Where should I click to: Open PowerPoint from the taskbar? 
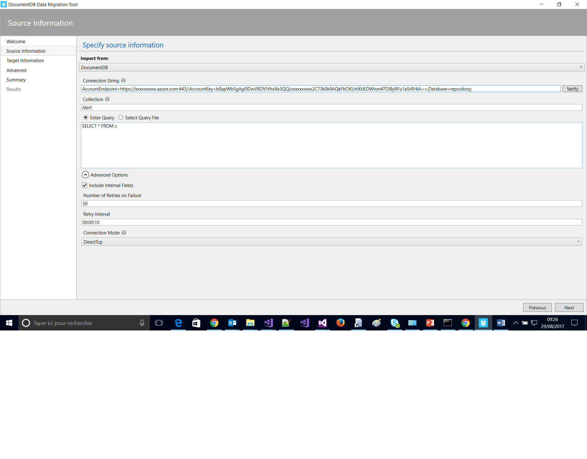(430, 323)
